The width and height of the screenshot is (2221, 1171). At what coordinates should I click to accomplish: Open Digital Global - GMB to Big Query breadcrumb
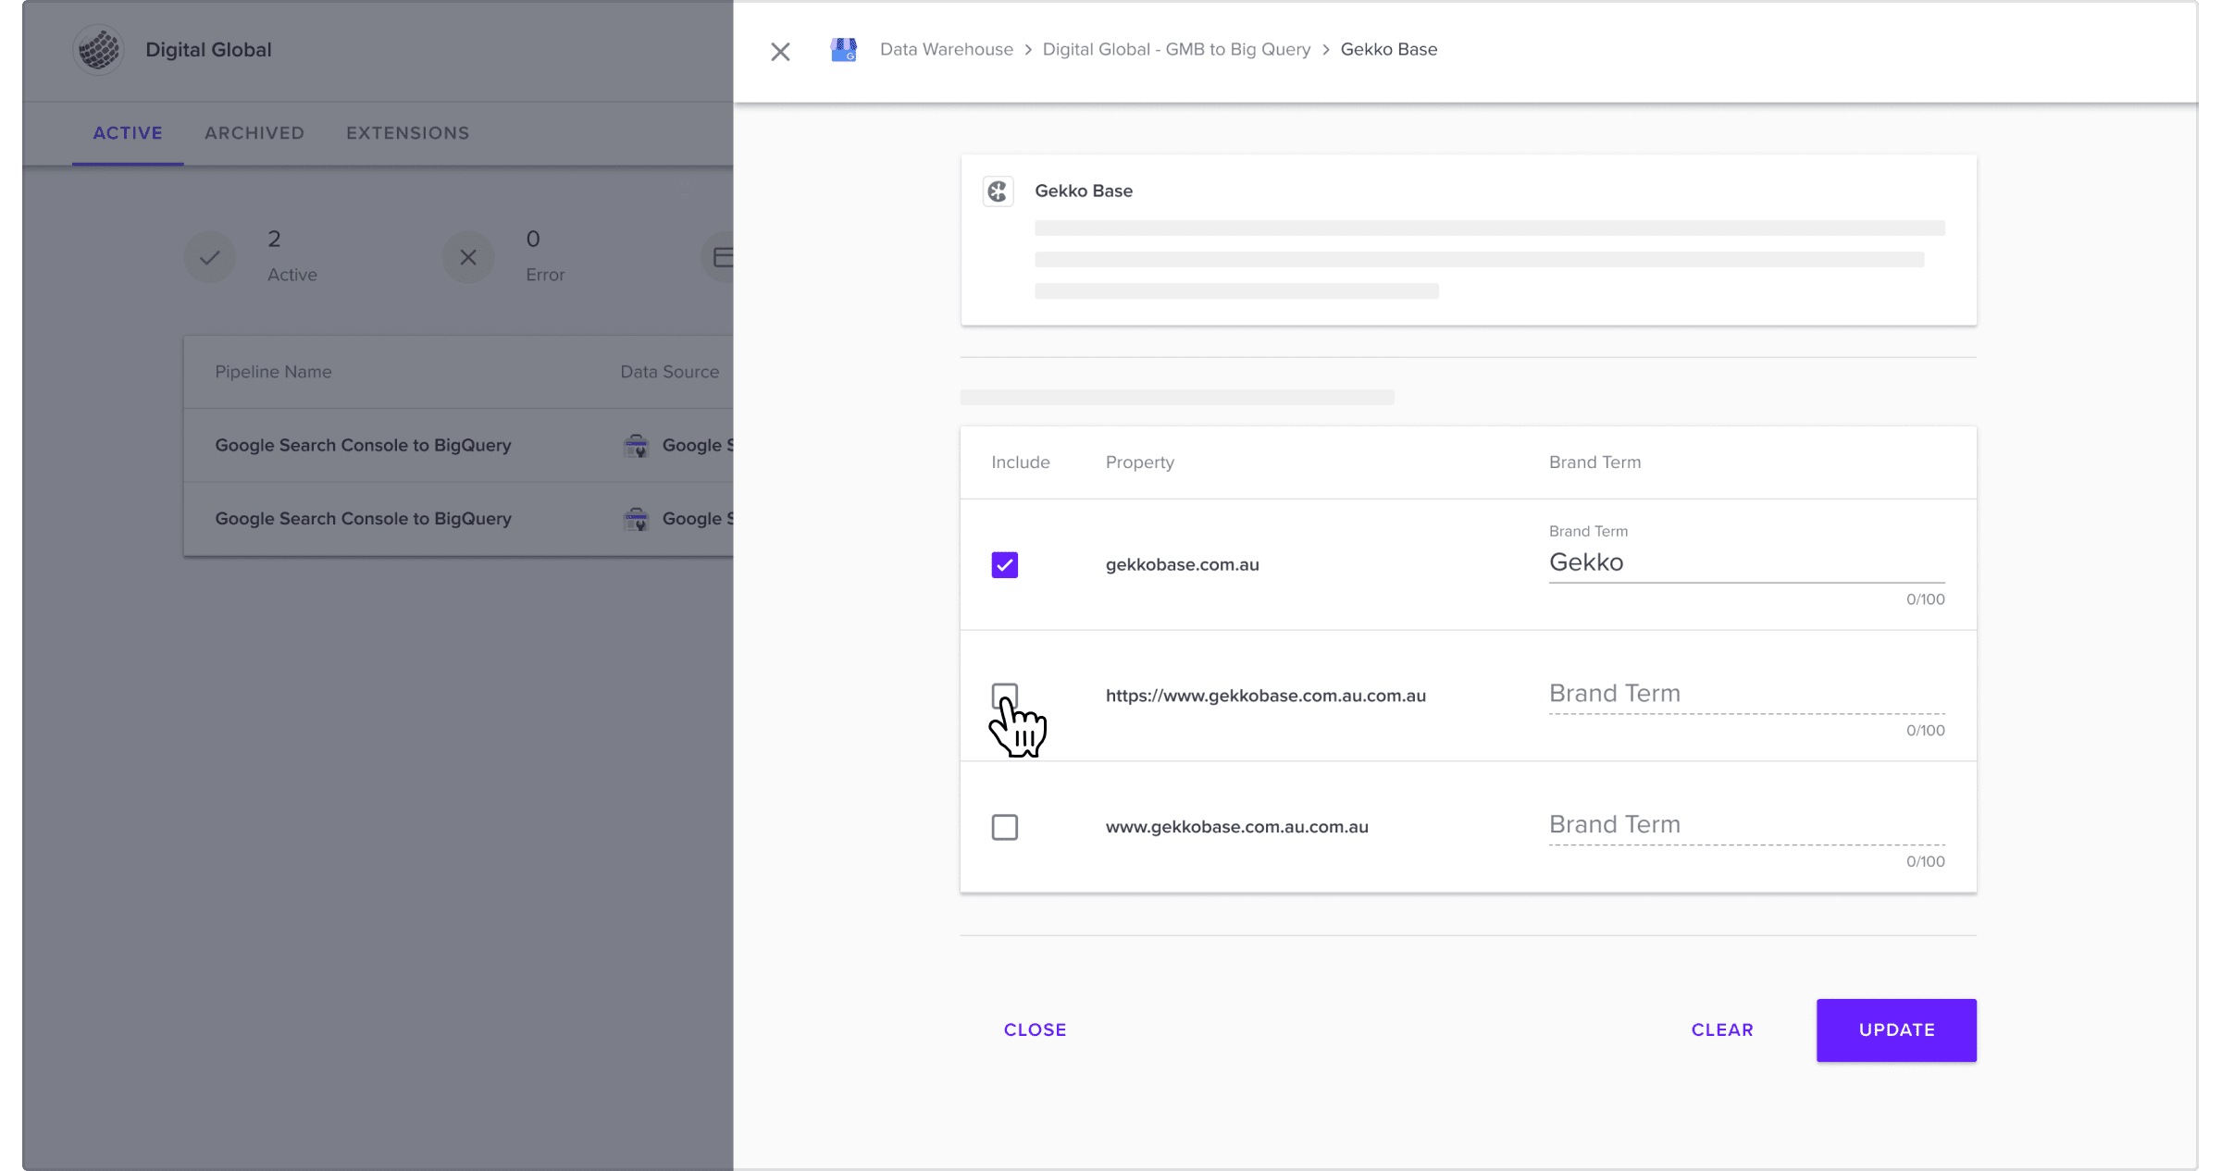click(1176, 50)
